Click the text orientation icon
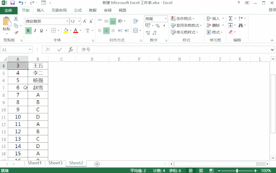This screenshot has height=173, width=276. [x=120, y=21]
